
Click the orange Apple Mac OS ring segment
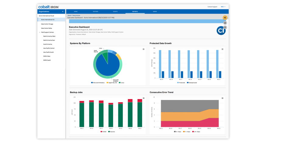pos(119,57)
